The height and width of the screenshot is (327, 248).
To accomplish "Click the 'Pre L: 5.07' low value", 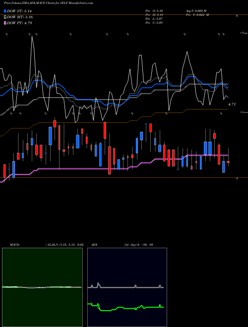I will [x=154, y=18].
